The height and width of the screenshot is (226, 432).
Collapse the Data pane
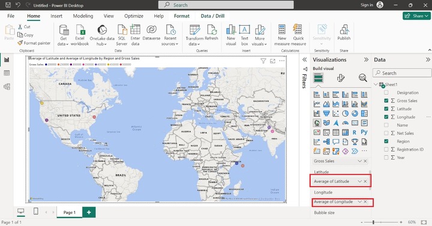[428, 60]
